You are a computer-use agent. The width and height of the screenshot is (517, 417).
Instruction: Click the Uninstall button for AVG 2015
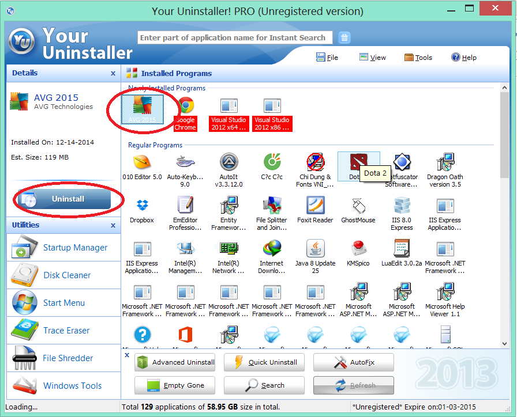point(64,199)
